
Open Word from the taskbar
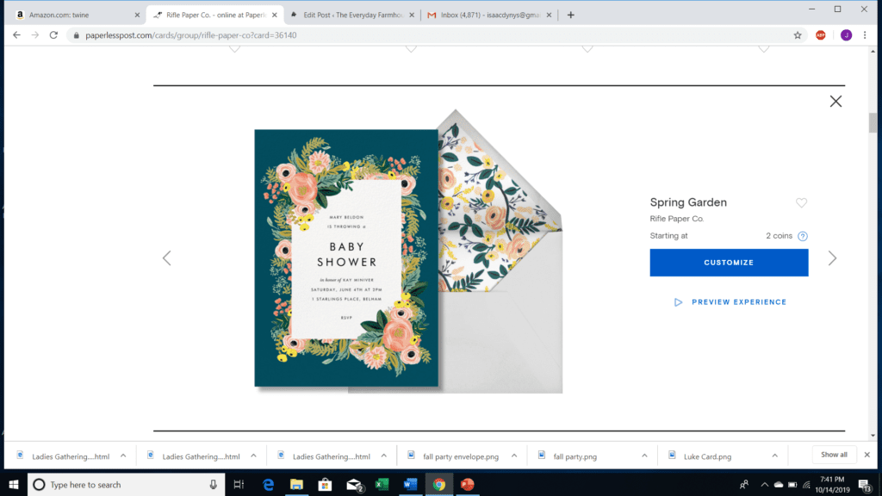click(411, 484)
